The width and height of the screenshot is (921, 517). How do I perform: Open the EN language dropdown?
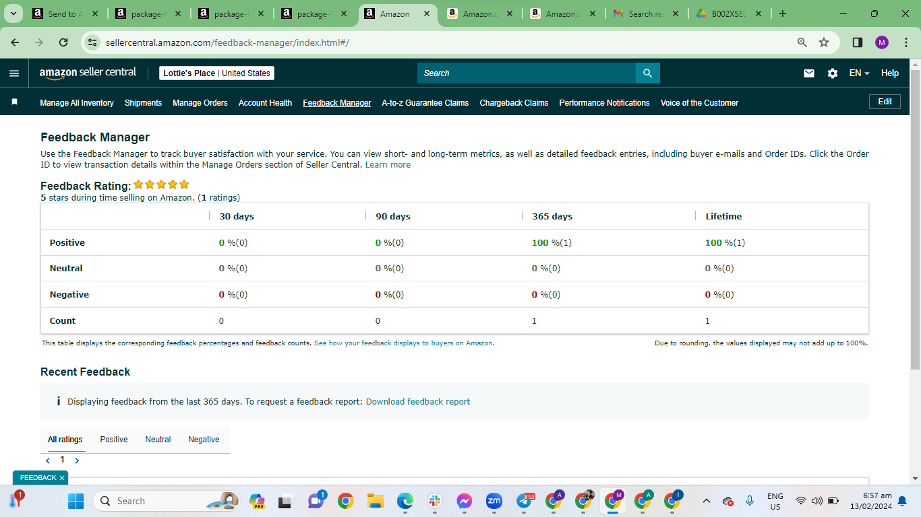coord(859,73)
